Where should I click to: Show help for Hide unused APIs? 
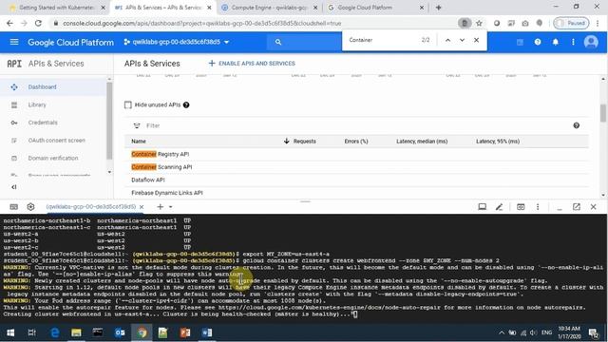tap(186, 104)
